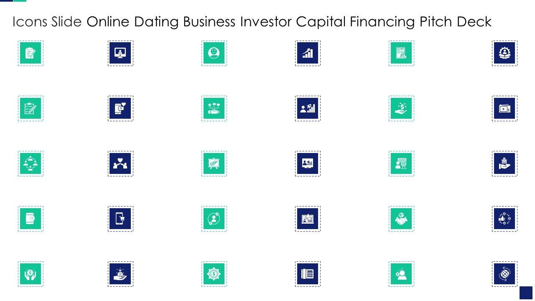
Task: Click the person with rocket and bars icon
Action: (308, 108)
